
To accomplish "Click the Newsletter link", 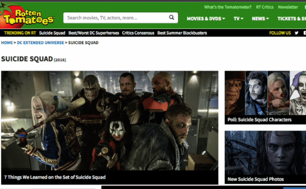I will (288, 7).
